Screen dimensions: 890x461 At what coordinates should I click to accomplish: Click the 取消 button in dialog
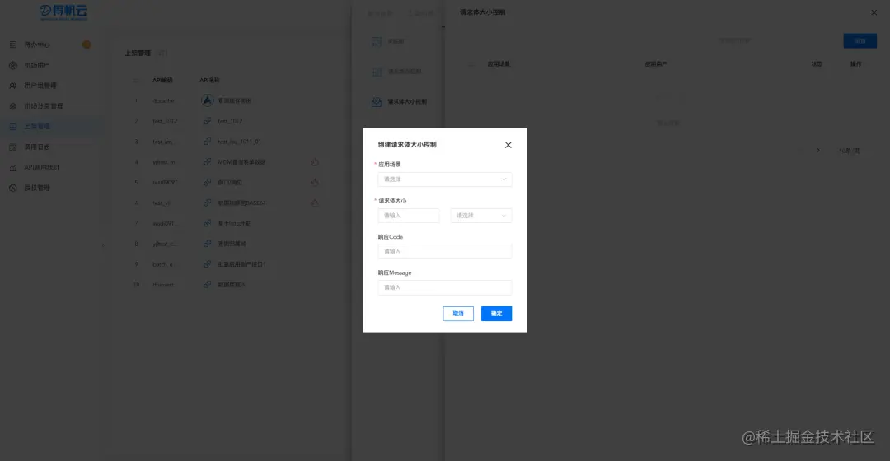point(458,314)
